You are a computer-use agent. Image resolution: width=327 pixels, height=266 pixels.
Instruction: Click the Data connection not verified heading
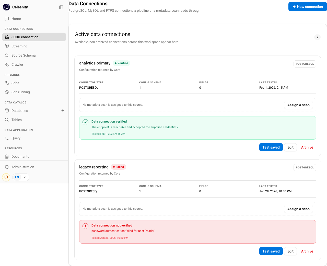click(112, 225)
